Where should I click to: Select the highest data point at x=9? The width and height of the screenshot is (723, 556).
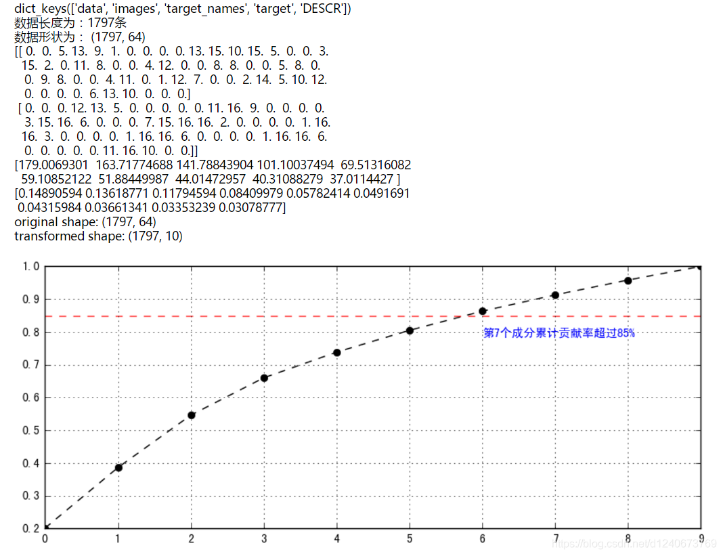700,267
